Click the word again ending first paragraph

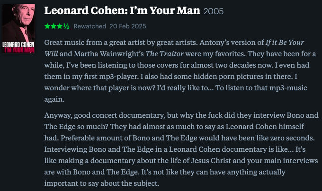coord(54,99)
